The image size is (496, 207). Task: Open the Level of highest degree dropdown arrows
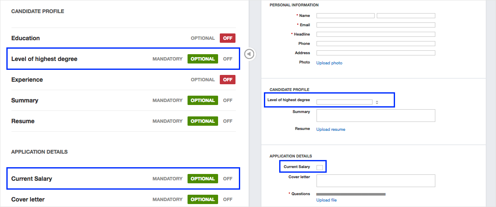(377, 102)
